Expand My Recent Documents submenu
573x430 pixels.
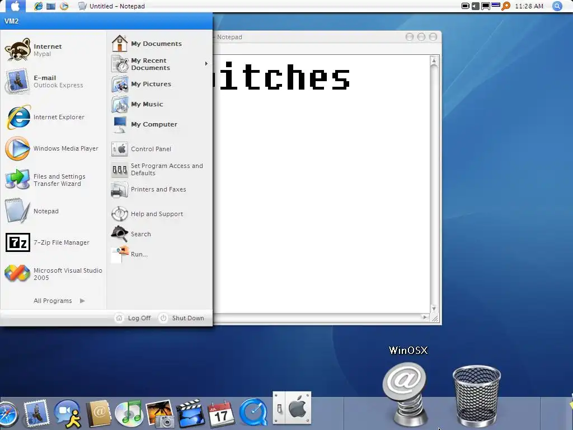159,64
